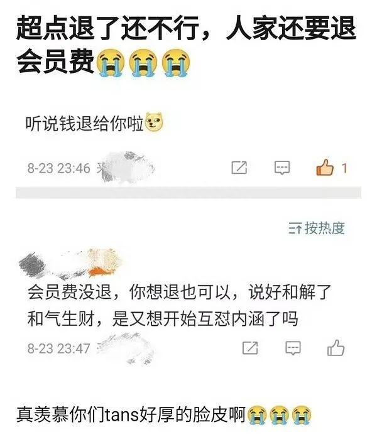This screenshot has height=442, width=377.
Task: Tap the blurred source label after 23:47
Action: [x=124, y=349]
